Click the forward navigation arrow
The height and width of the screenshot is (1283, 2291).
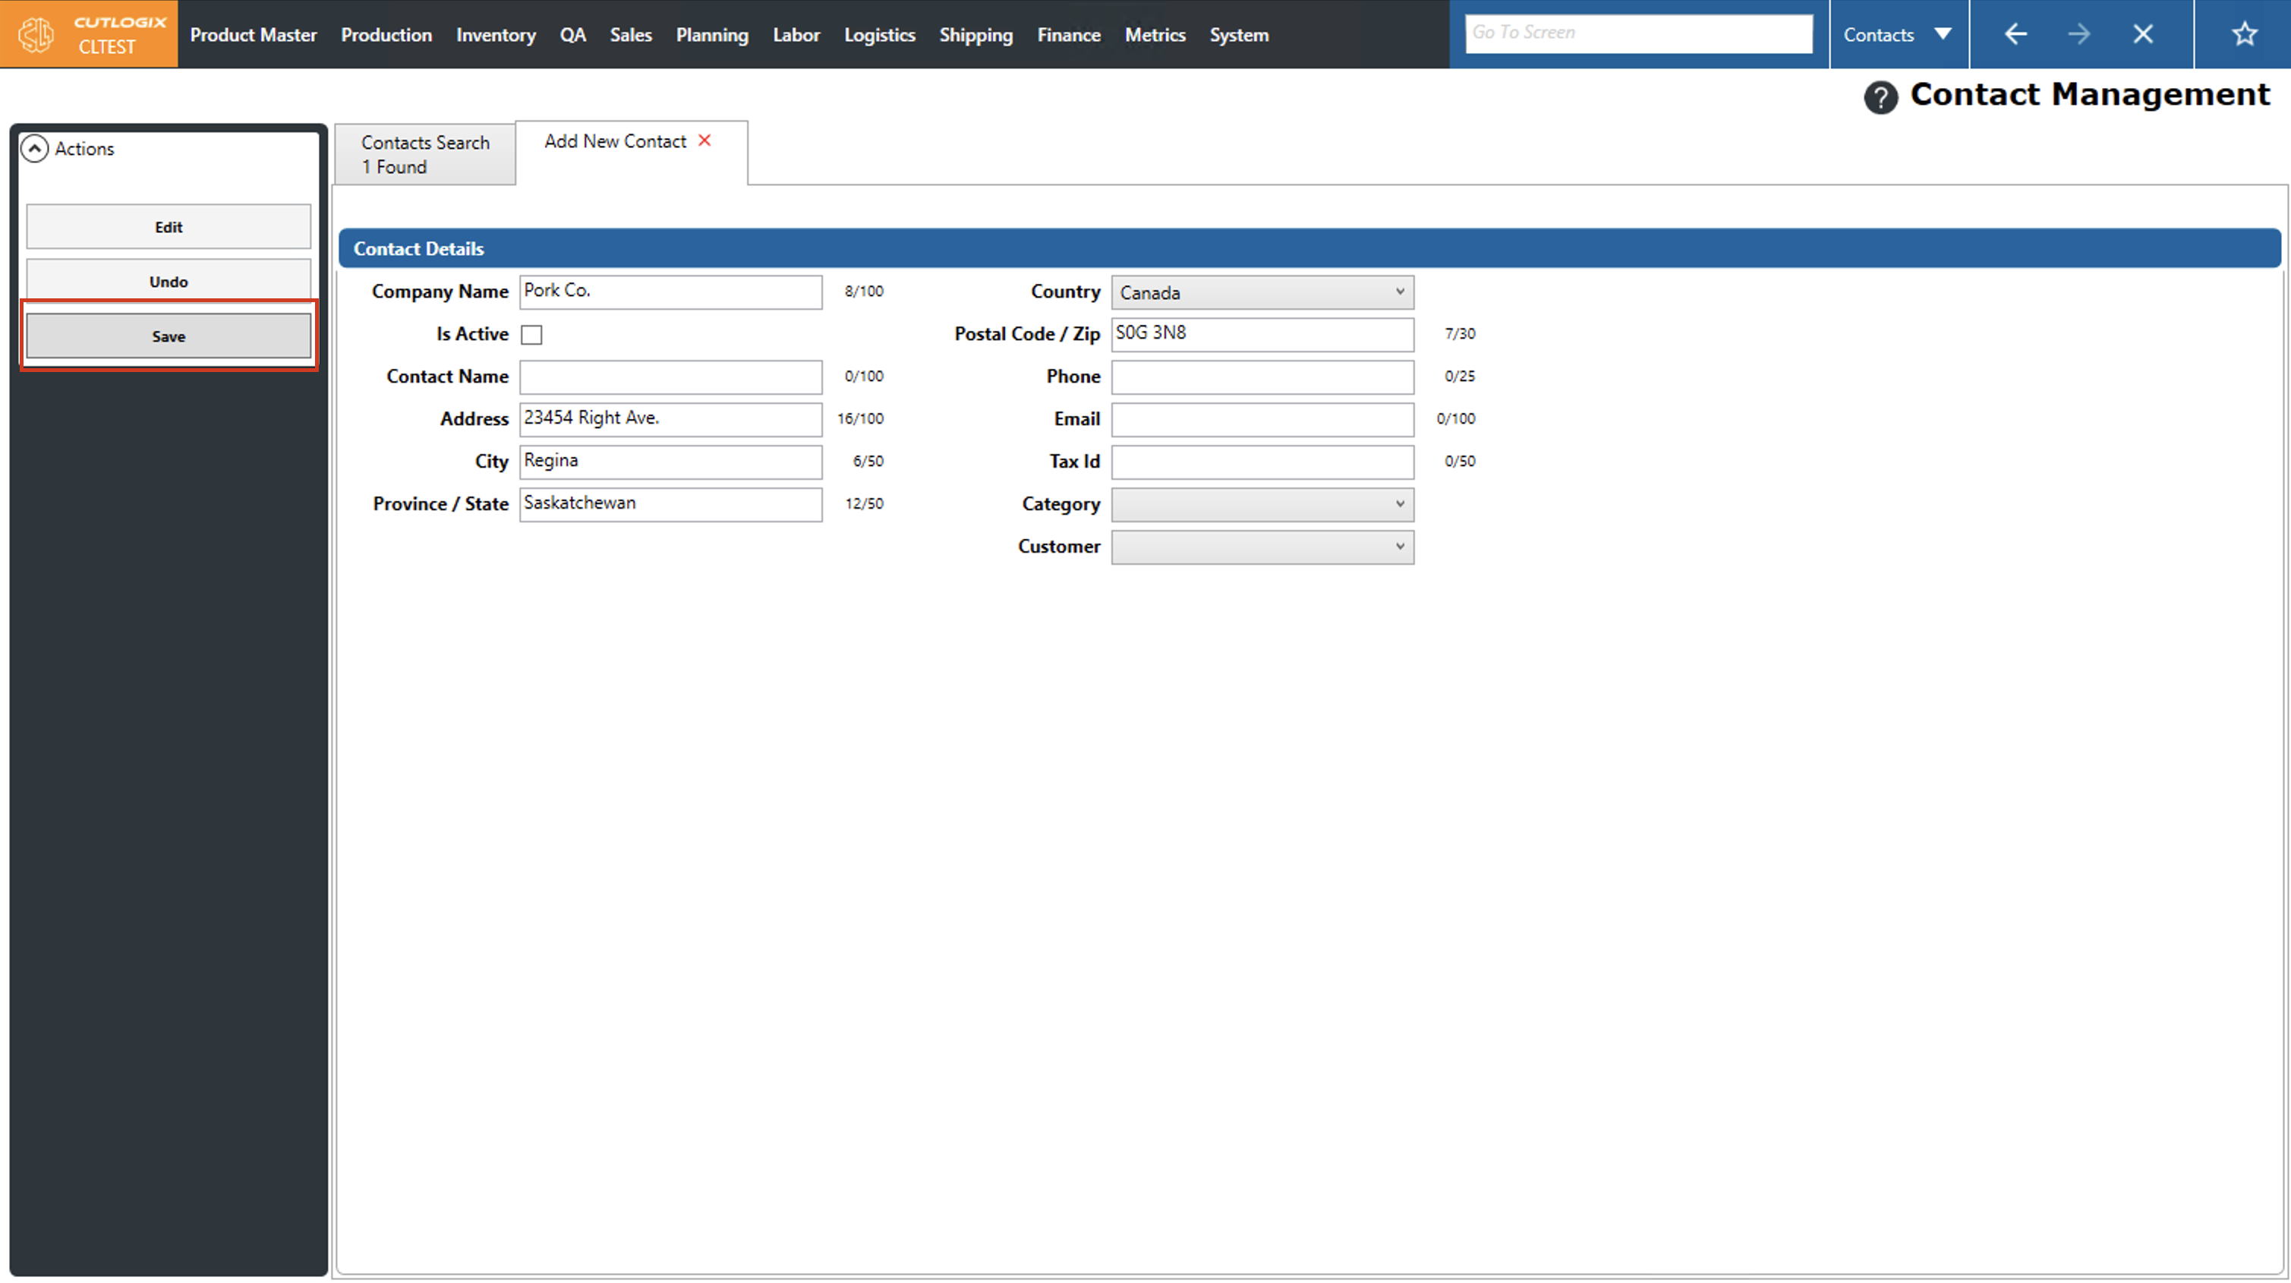(x=2078, y=35)
